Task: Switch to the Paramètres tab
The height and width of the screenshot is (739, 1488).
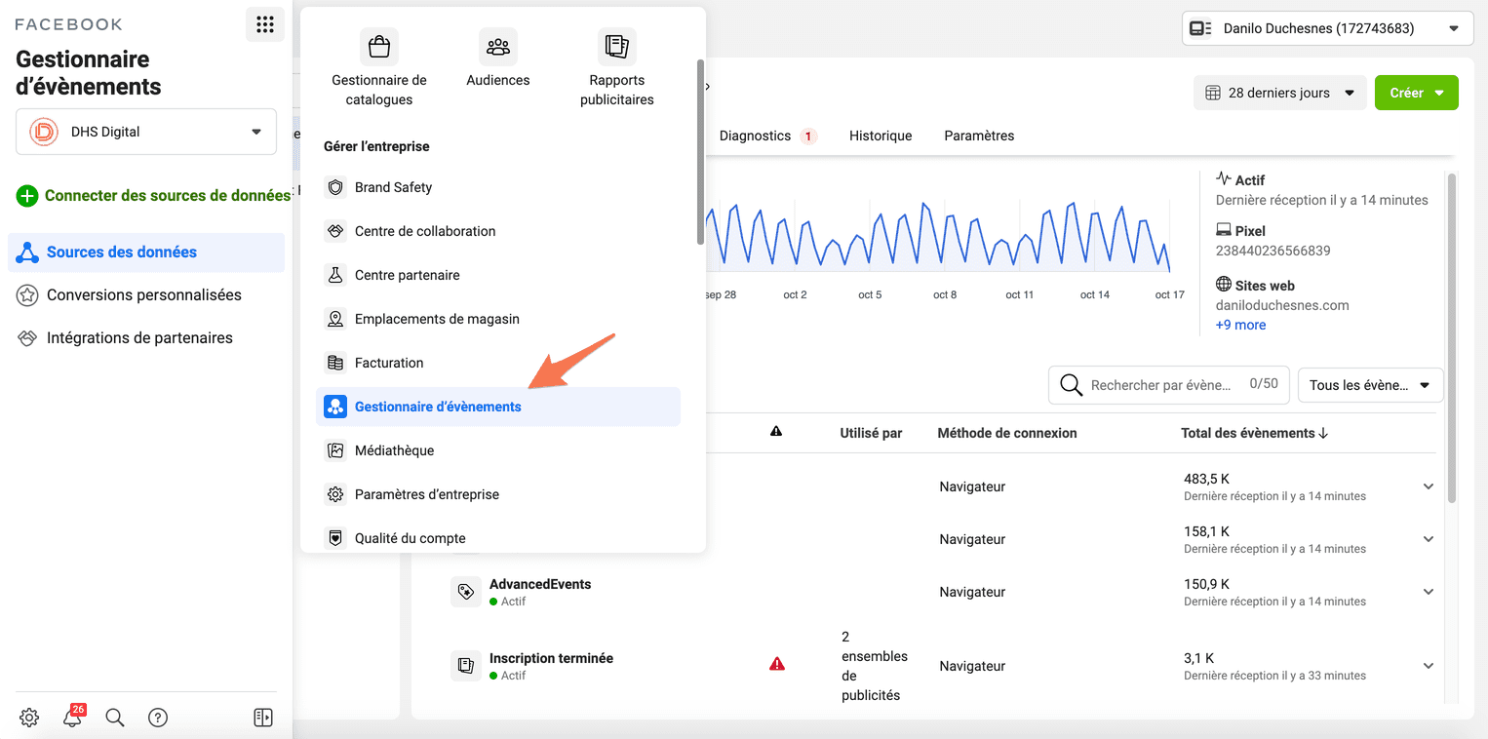Action: (979, 136)
